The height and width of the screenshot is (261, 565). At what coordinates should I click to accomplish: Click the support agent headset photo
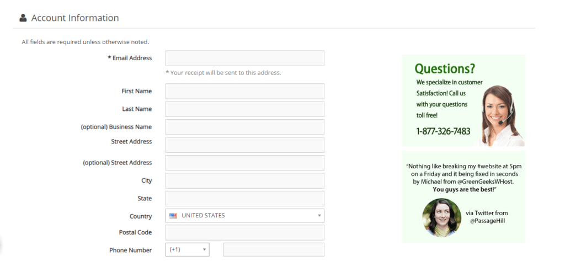(x=501, y=116)
